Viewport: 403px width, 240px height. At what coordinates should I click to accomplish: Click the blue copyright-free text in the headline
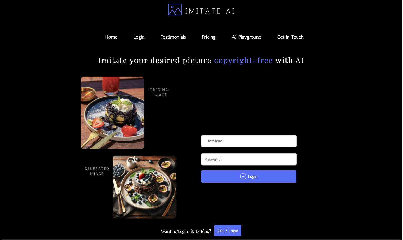coord(243,61)
